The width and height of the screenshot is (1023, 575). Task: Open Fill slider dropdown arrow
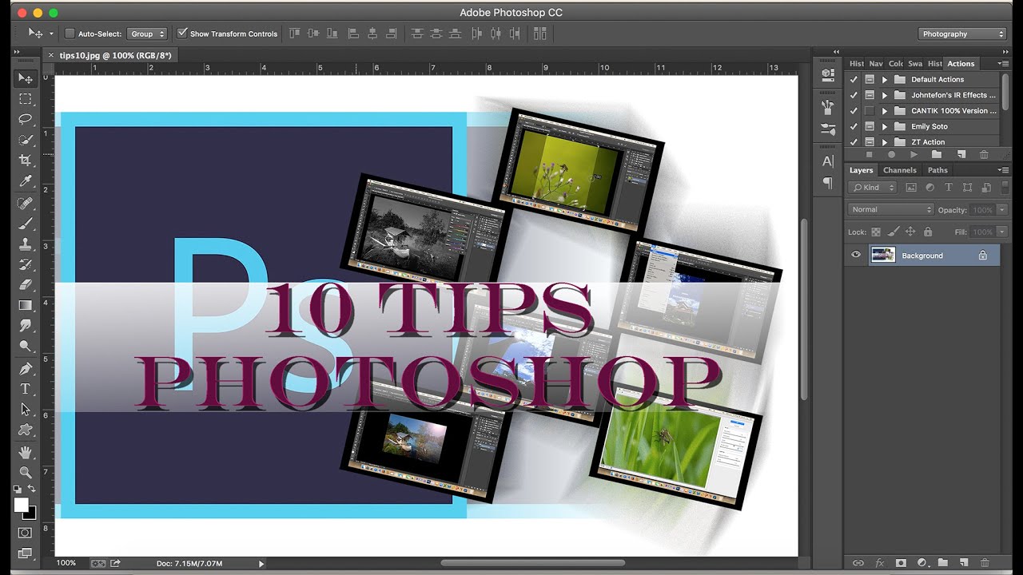coord(1002,232)
